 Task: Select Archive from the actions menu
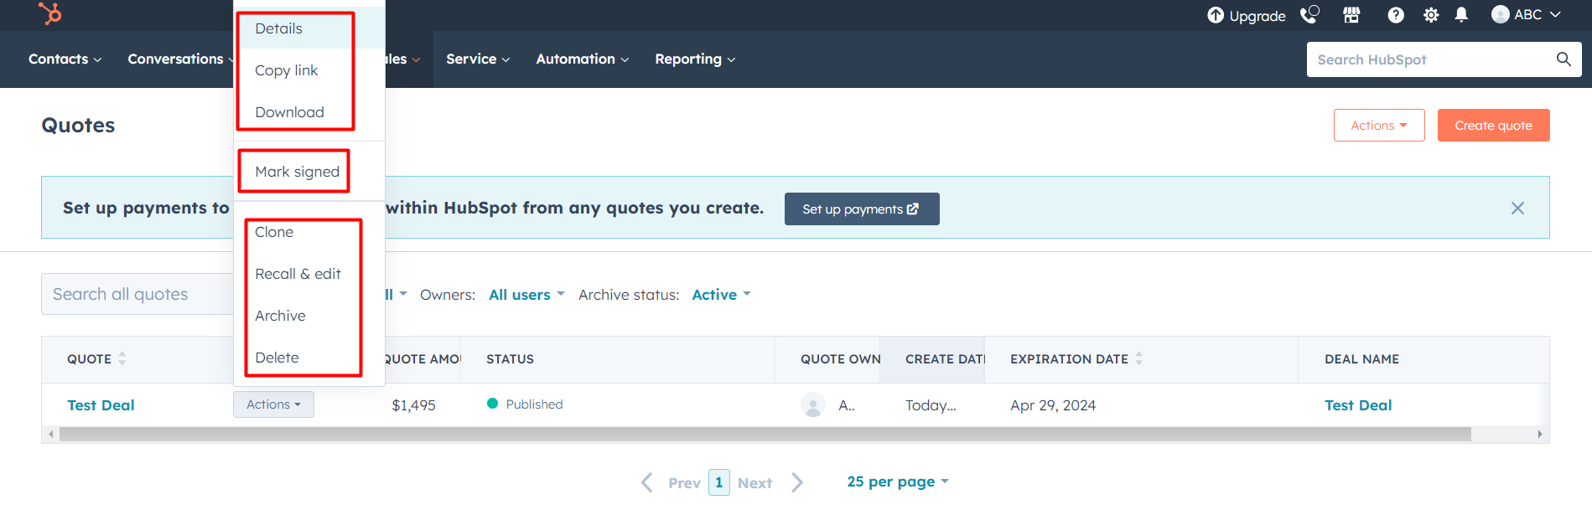click(x=309, y=316)
